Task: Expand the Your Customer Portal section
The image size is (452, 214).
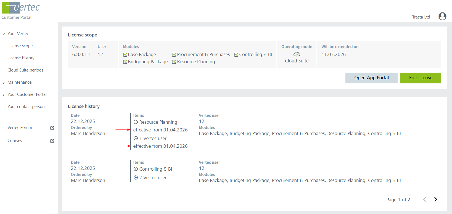Action: click(x=4, y=95)
